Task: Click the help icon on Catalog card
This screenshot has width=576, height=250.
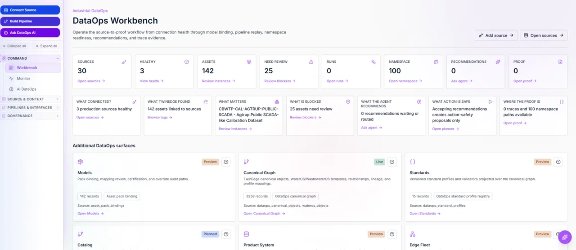Action: pos(226,234)
